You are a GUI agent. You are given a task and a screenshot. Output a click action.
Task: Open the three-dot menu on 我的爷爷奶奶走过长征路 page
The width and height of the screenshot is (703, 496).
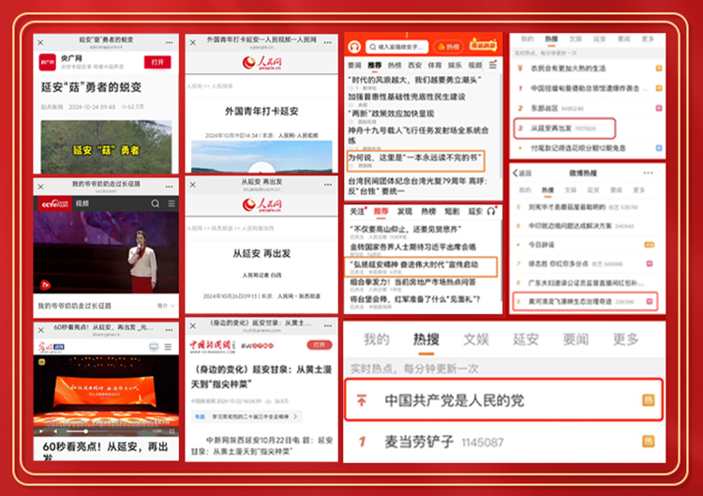point(169,187)
